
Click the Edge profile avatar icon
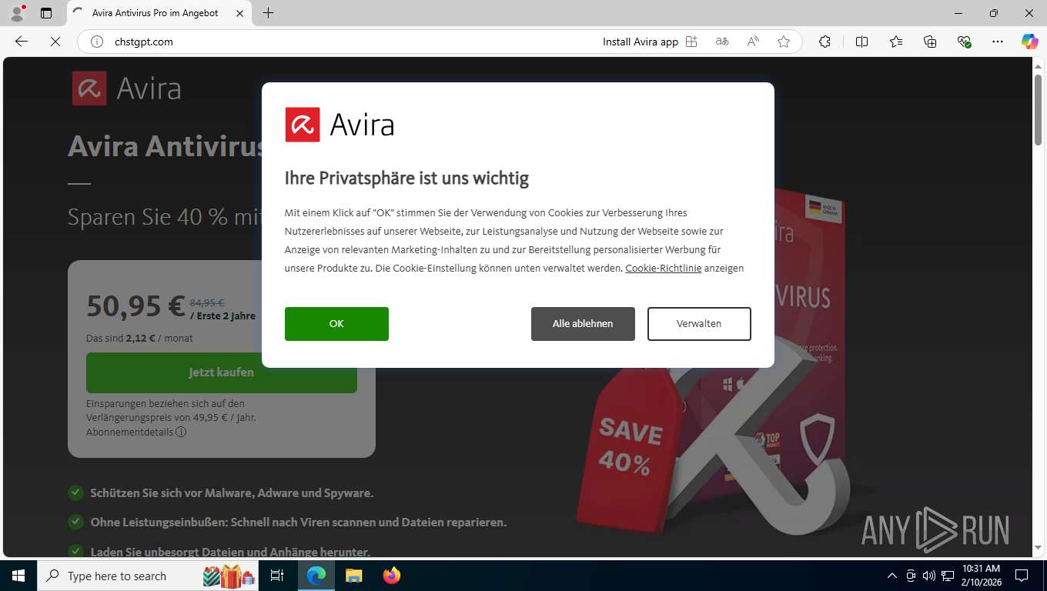16,12
